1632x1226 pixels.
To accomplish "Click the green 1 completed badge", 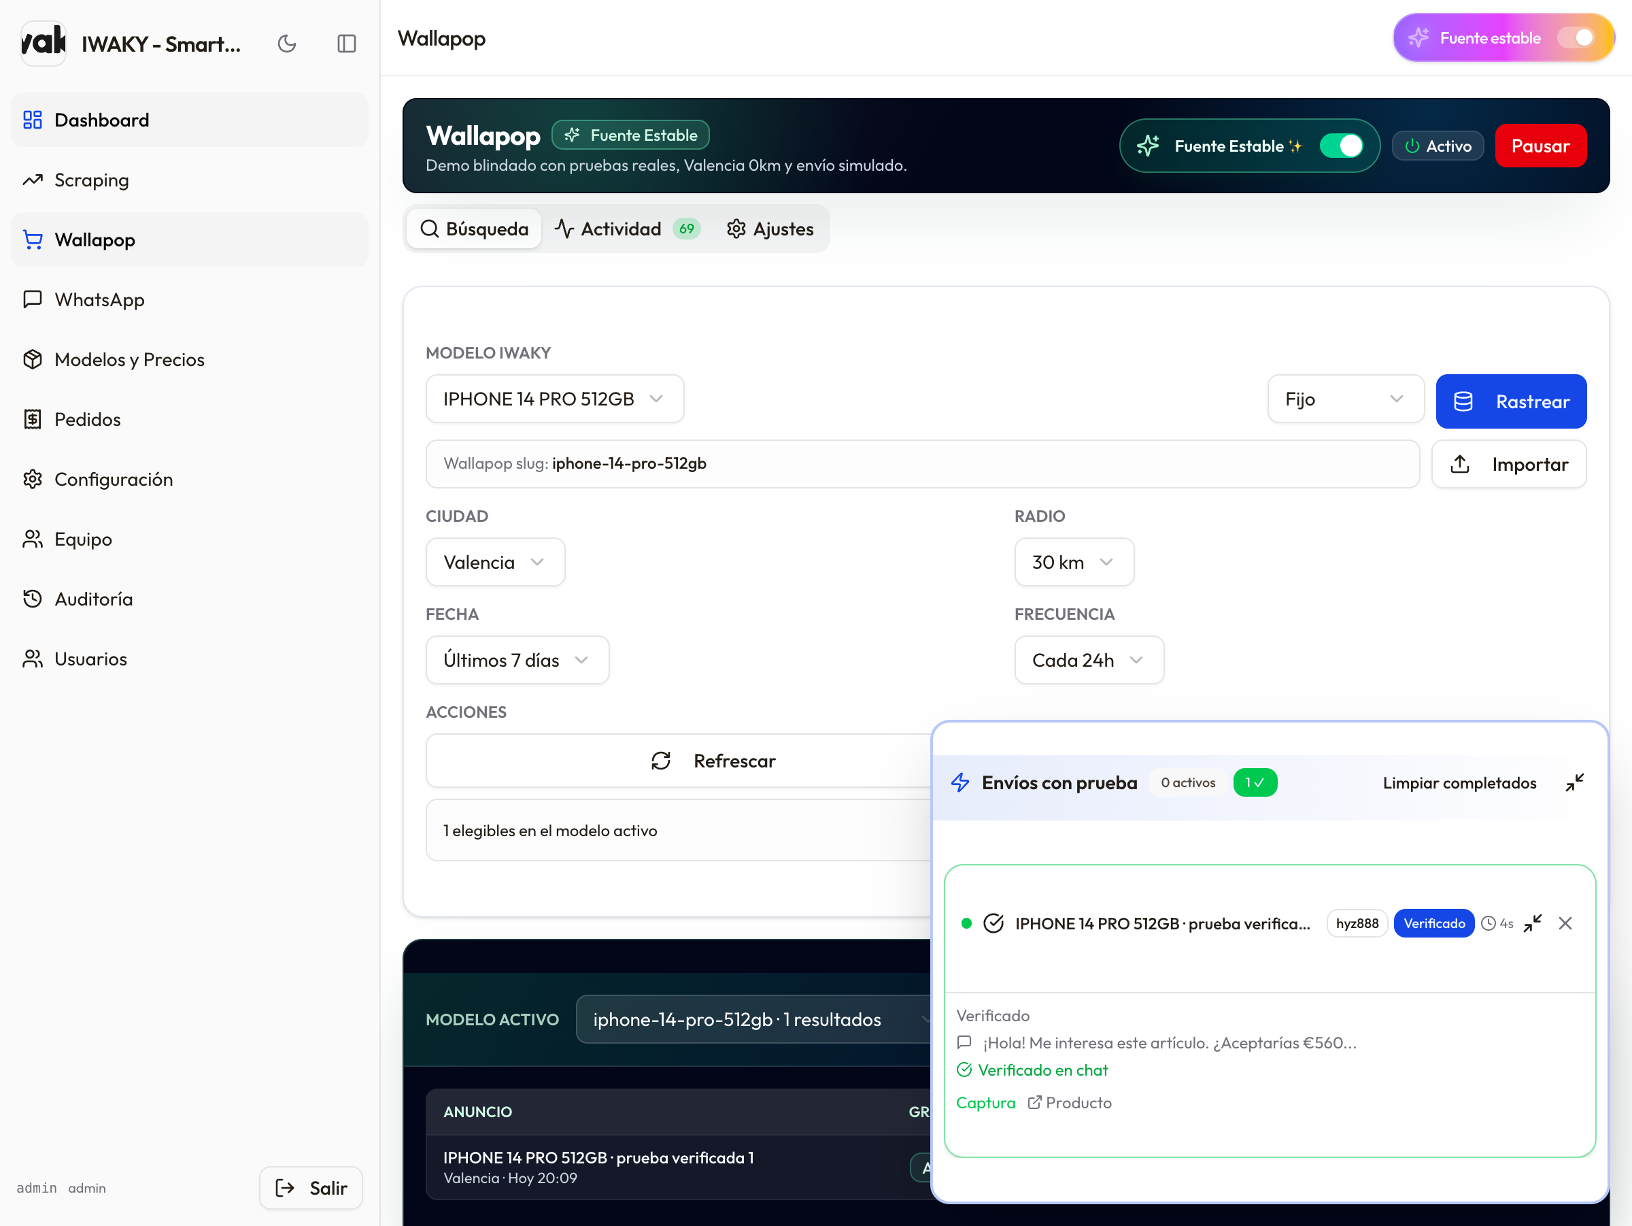I will tap(1255, 782).
